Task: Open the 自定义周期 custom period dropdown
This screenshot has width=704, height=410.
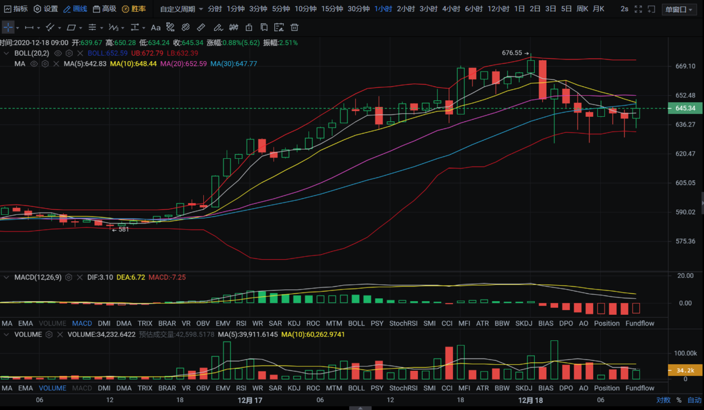Action: click(182, 9)
